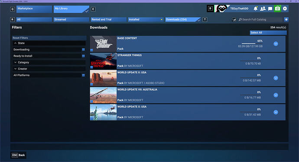Viewport: 299px width, 162px height.
Task: Click the T key hint icon
Action: point(205,19)
